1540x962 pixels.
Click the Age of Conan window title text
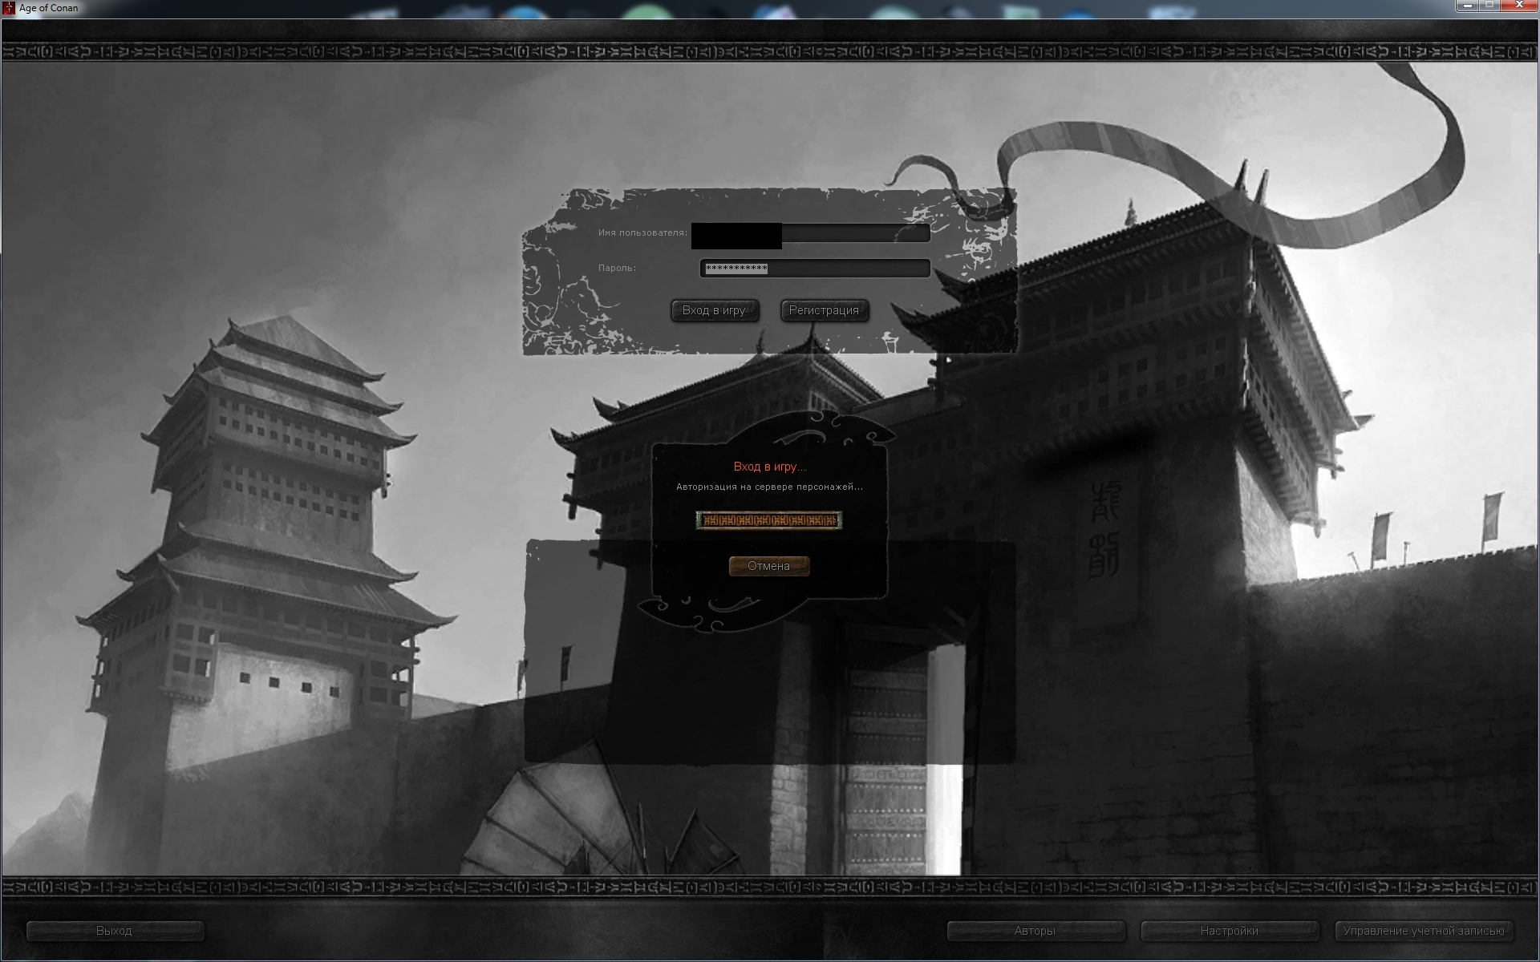[x=49, y=8]
